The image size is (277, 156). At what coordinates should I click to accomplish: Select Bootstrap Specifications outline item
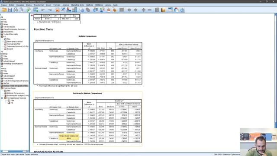point(13,64)
